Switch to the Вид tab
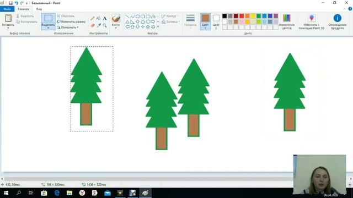Screen dimensions: 353x198 pyautogui.click(x=39, y=9)
